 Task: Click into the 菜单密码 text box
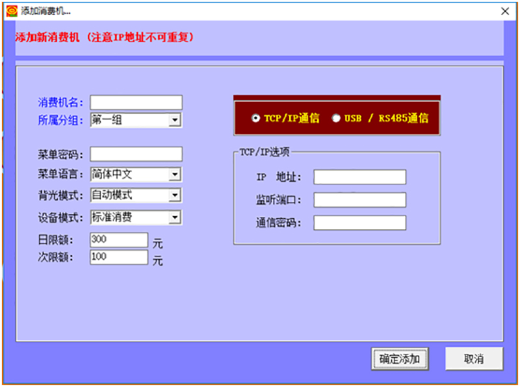[136, 155]
